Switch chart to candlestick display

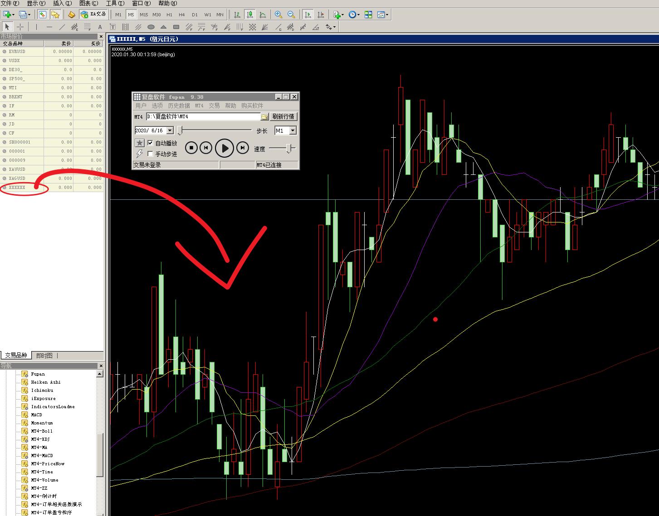tap(250, 14)
